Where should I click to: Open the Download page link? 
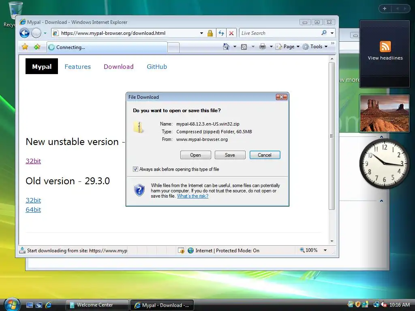click(119, 67)
